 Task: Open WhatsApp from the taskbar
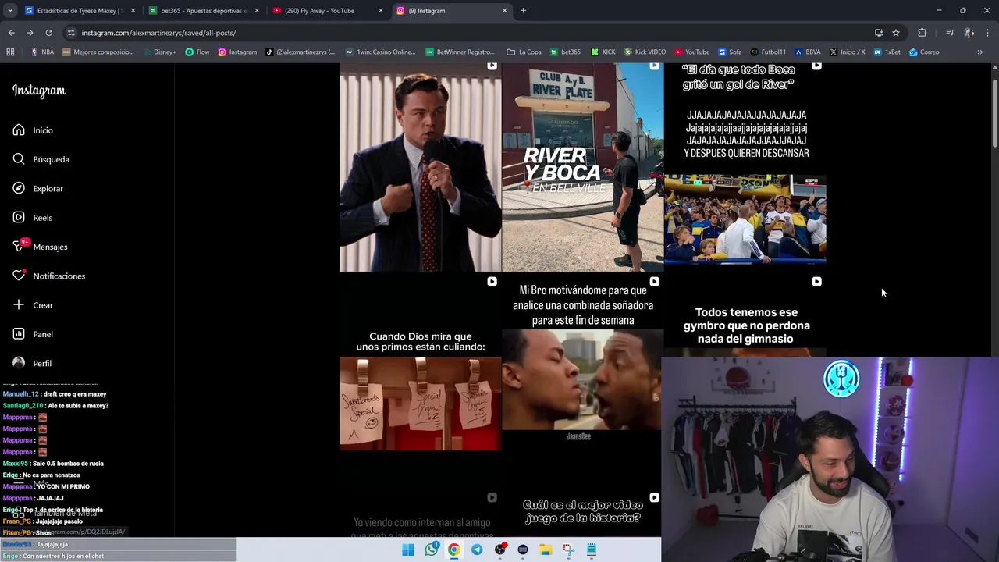point(432,550)
